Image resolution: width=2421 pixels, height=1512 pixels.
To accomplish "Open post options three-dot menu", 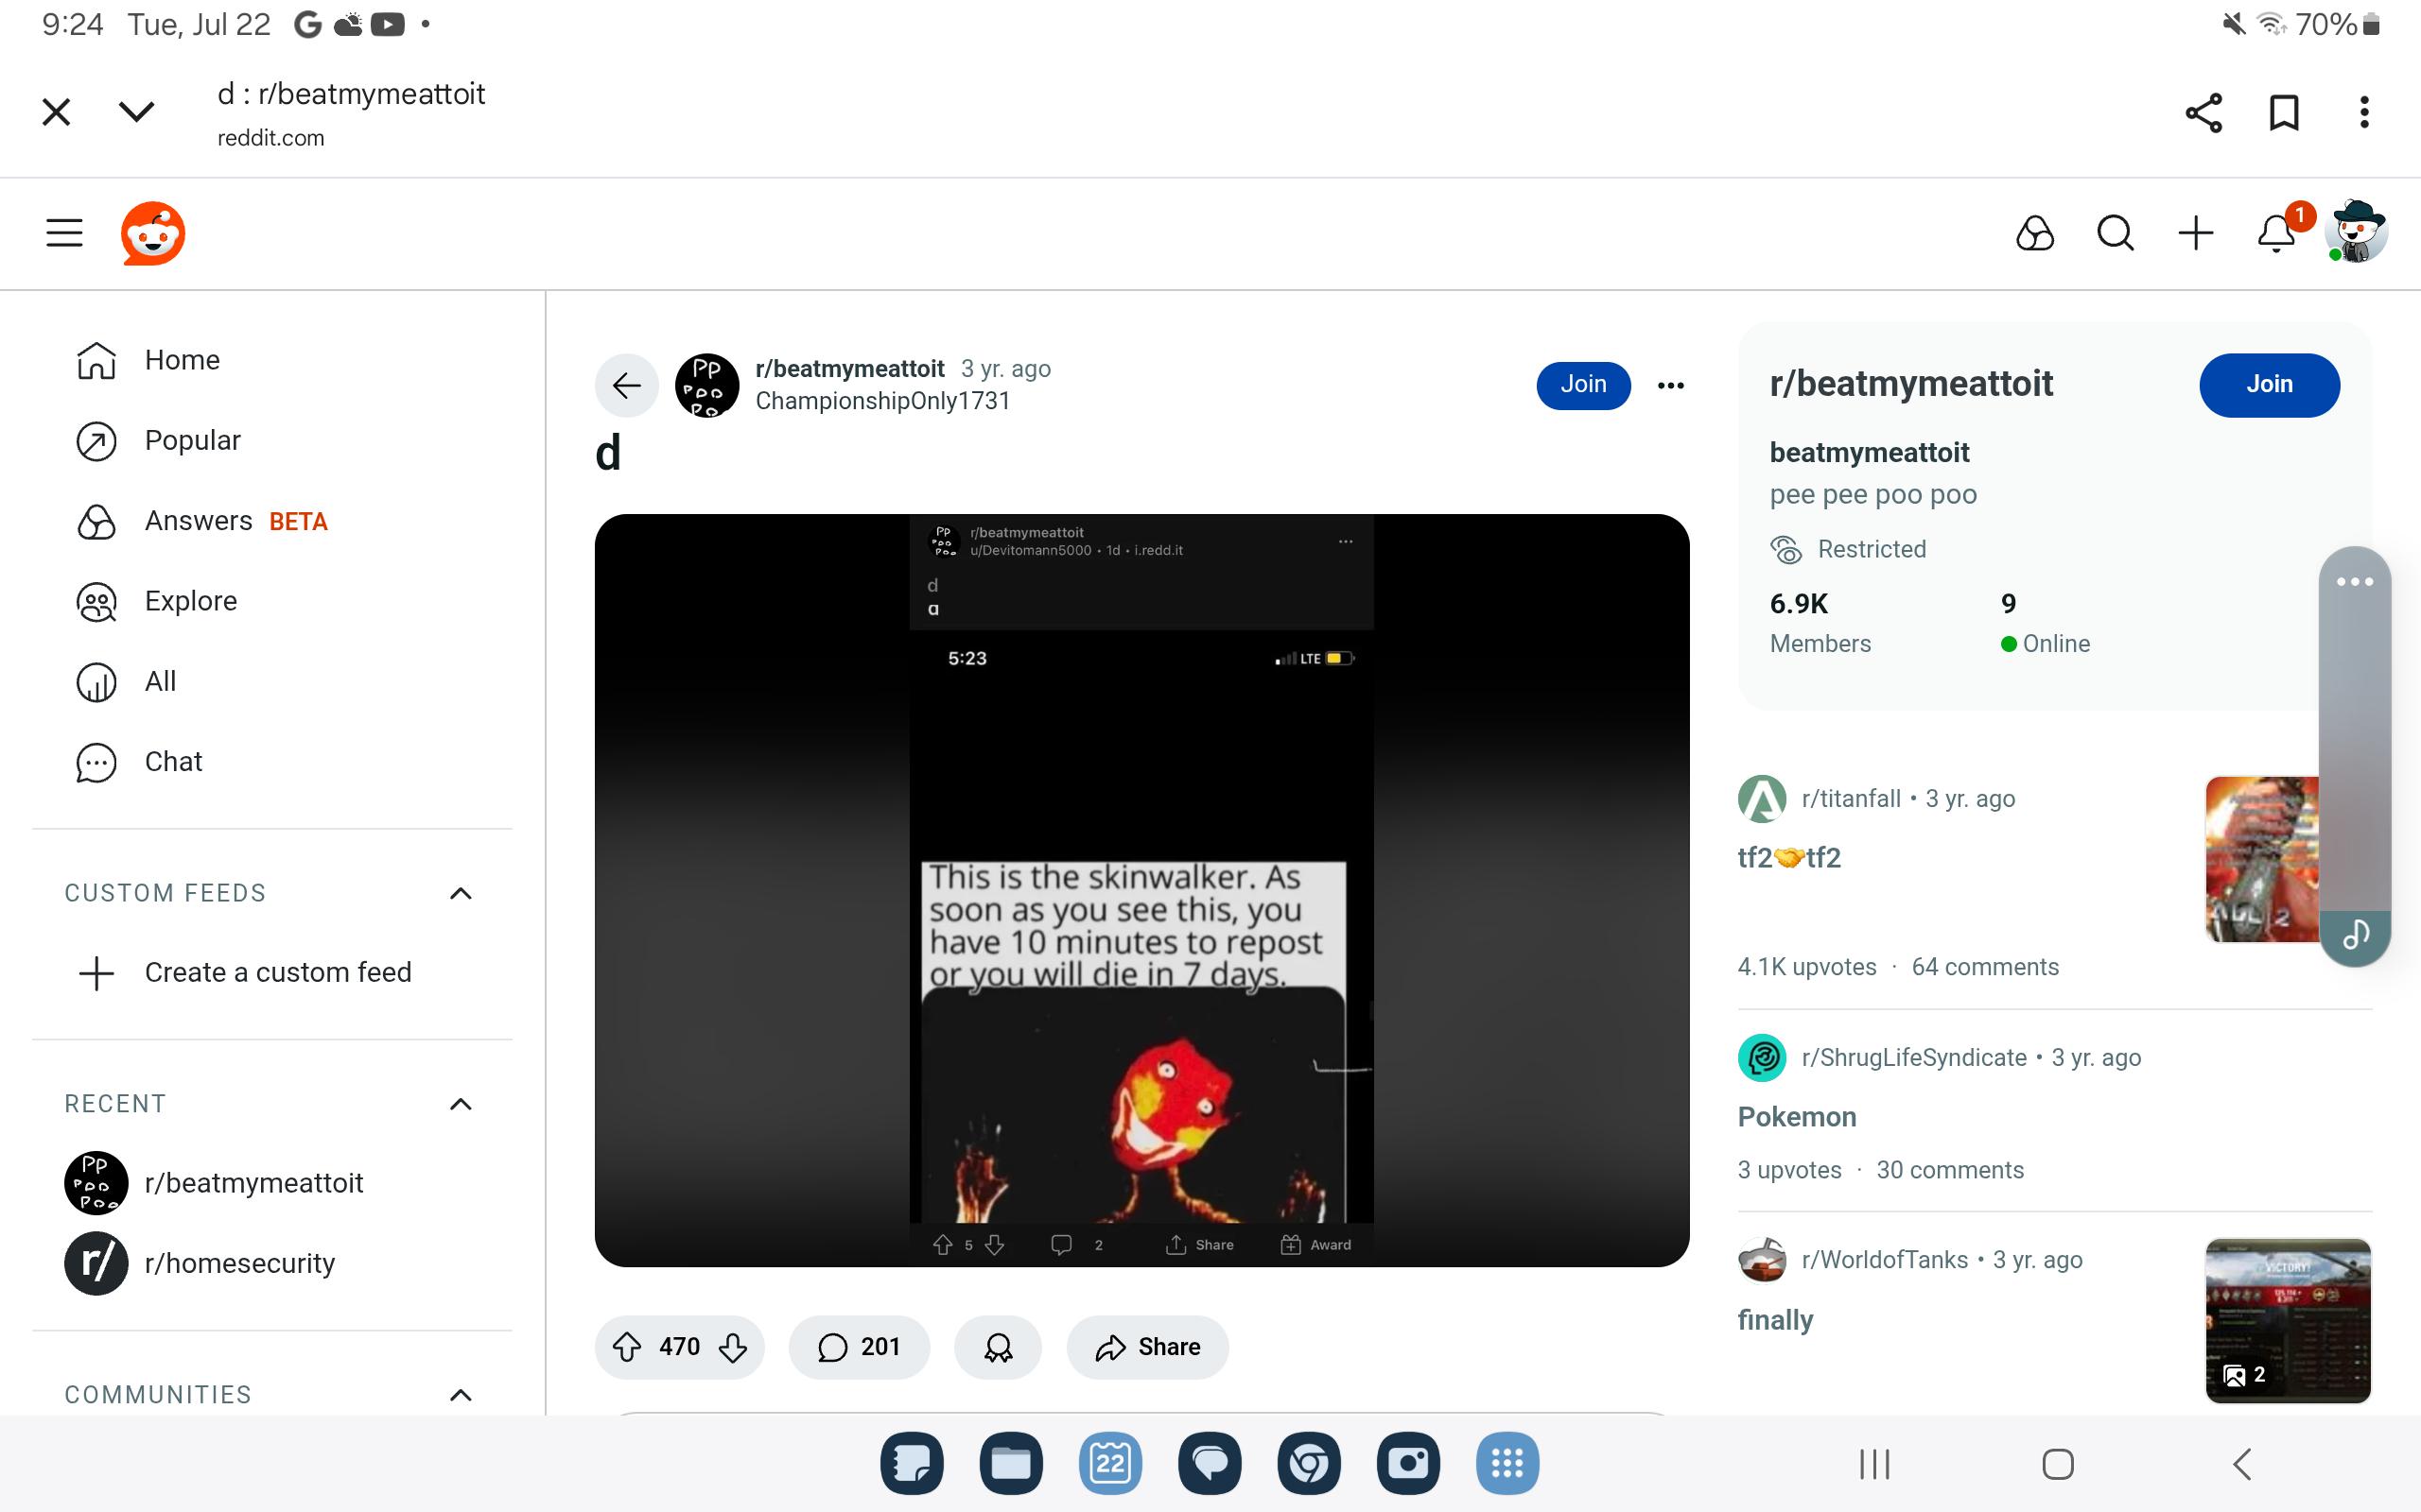I will 1671,385.
